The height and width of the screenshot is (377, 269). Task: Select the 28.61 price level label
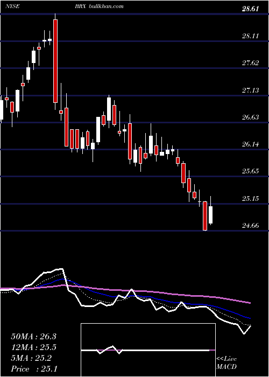[250, 9]
